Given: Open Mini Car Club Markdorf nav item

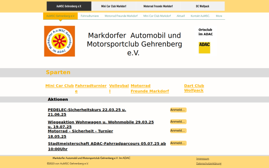Looking at the screenshot, I should (x=157, y=16).
